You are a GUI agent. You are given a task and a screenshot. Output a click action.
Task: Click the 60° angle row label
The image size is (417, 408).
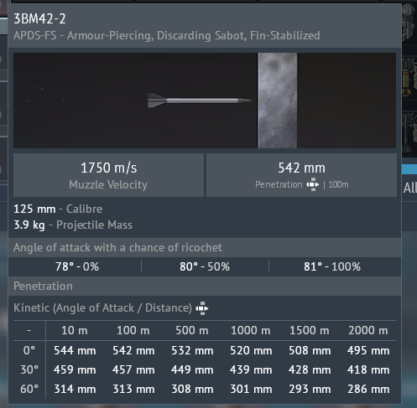coord(29,389)
